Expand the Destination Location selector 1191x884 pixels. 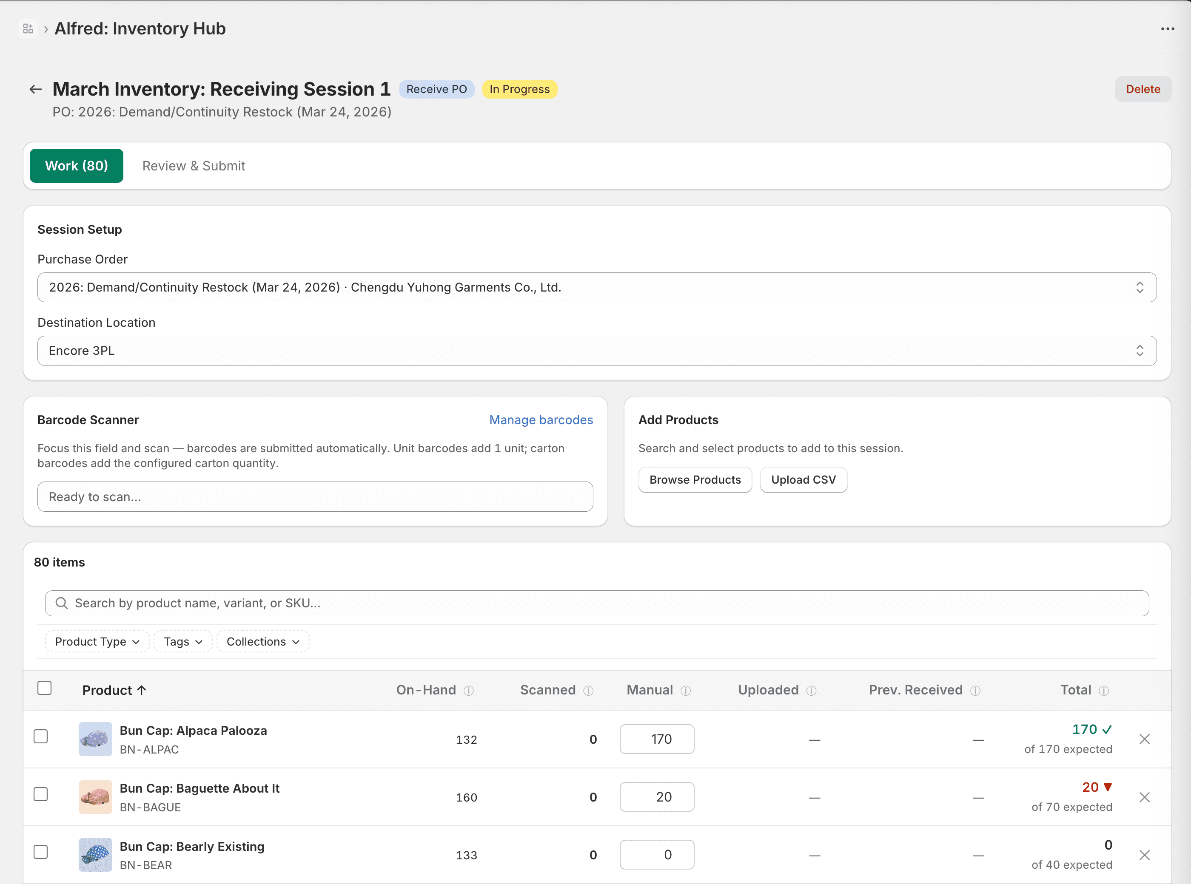(x=597, y=351)
